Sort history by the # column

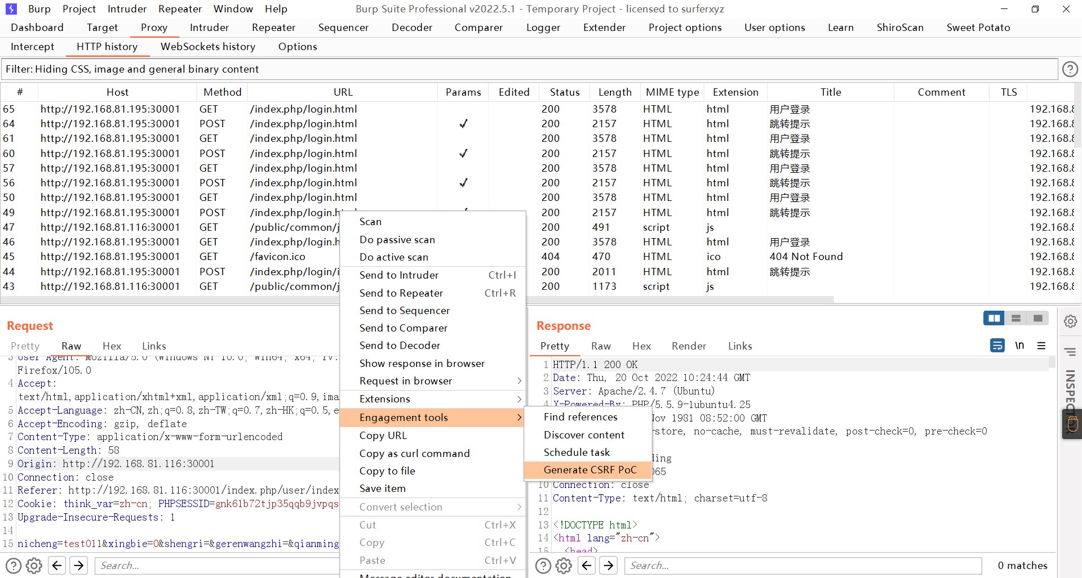pyautogui.click(x=20, y=92)
